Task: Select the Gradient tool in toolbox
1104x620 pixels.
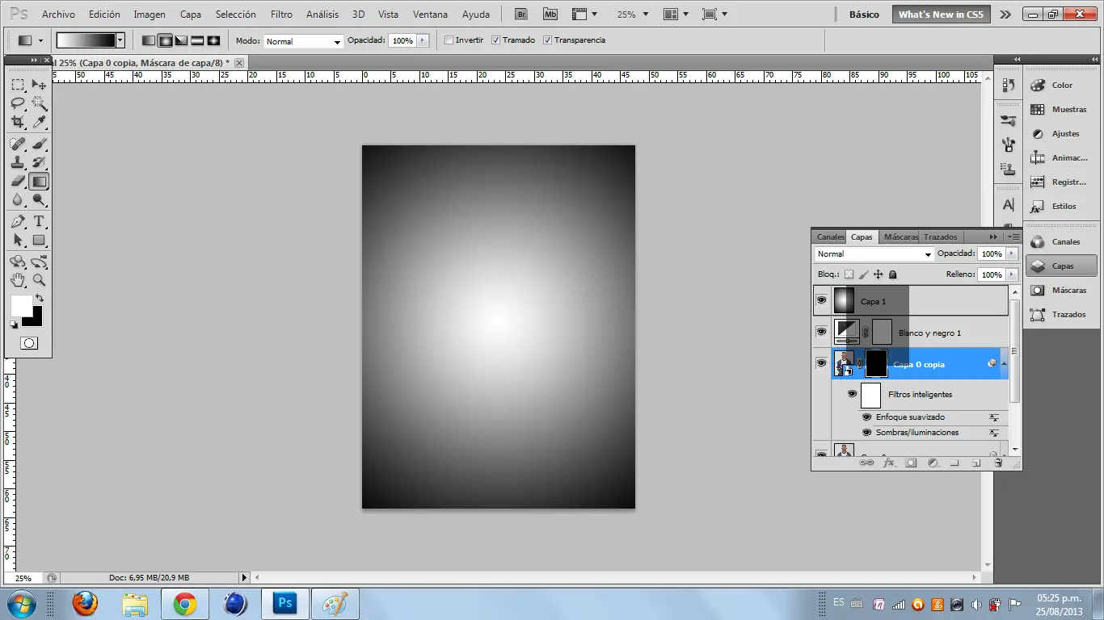Action: [x=39, y=181]
